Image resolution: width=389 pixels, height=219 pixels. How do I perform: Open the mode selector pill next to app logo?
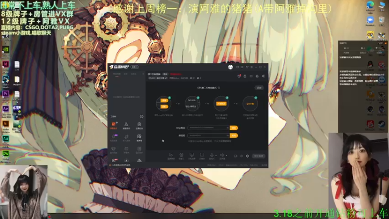click(135, 67)
